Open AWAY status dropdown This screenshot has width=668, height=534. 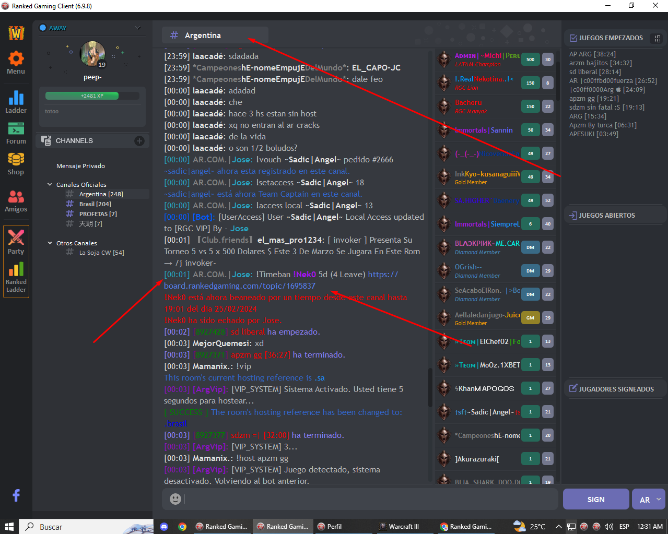pos(138,28)
